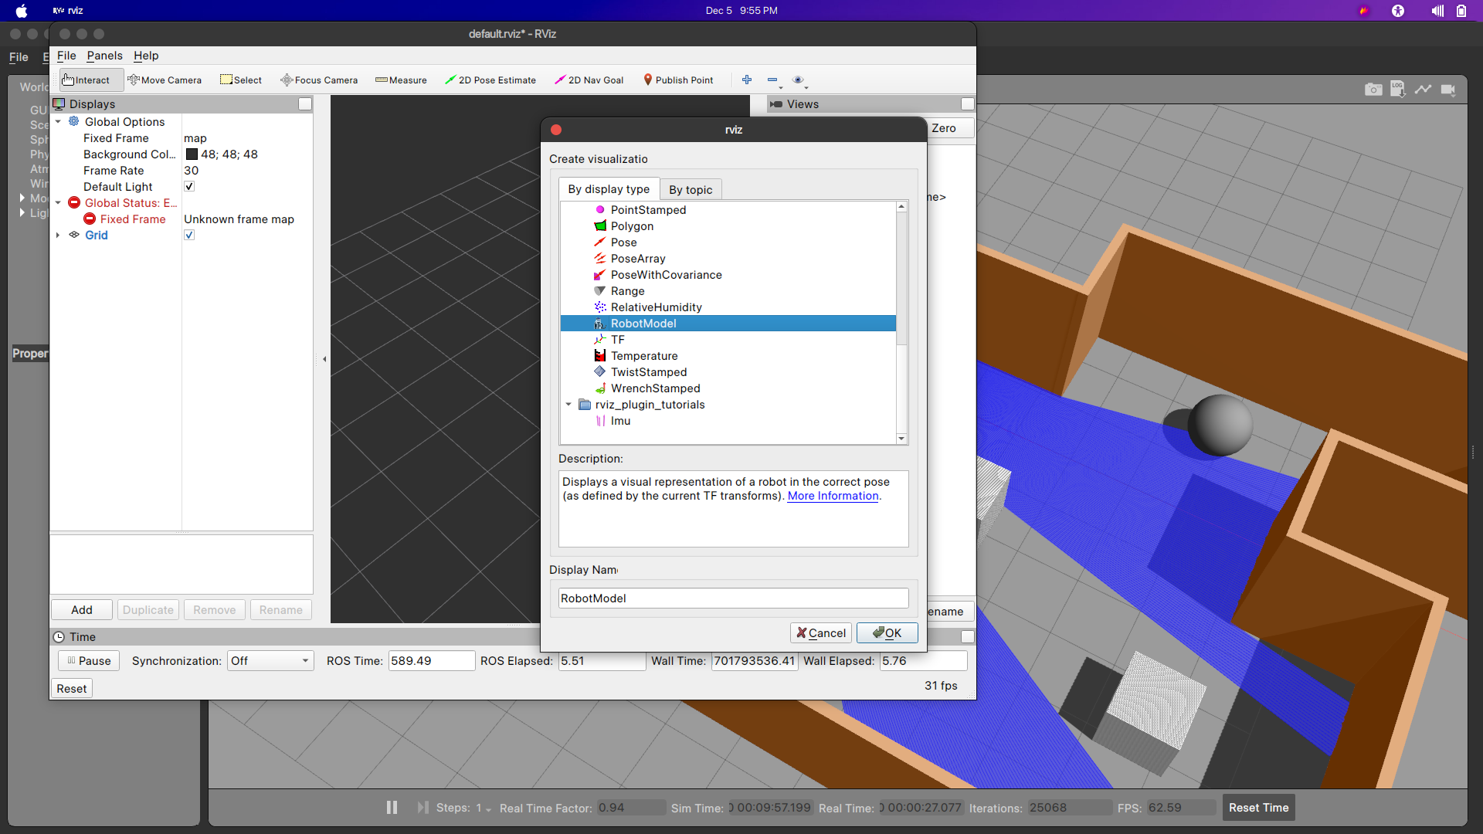Select the 2D Pose Estimate tool
The image size is (1483, 834).
point(490,80)
